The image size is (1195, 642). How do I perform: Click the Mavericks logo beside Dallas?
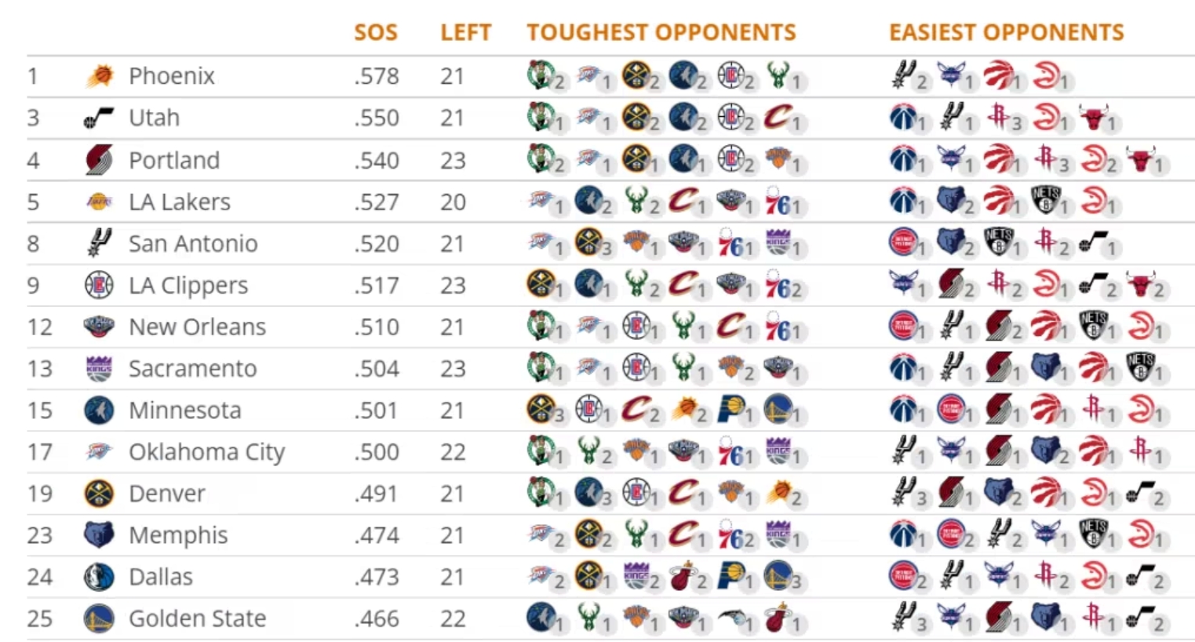[x=100, y=577]
